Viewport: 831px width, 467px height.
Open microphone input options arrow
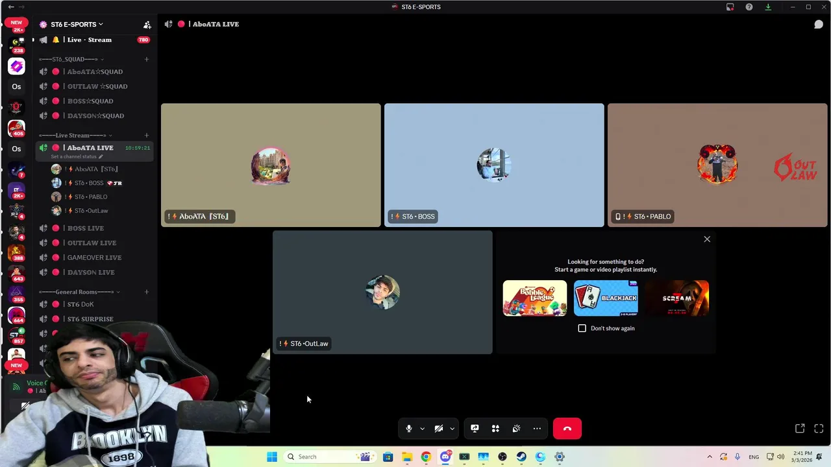[422, 429]
